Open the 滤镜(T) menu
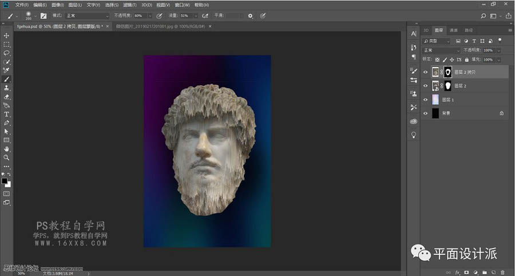This screenshot has height=276, width=515. point(130,5)
